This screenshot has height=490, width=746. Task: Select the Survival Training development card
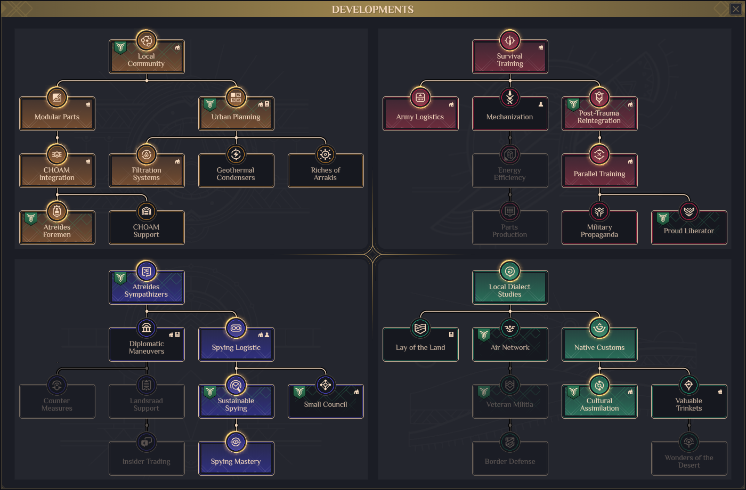tap(510, 56)
